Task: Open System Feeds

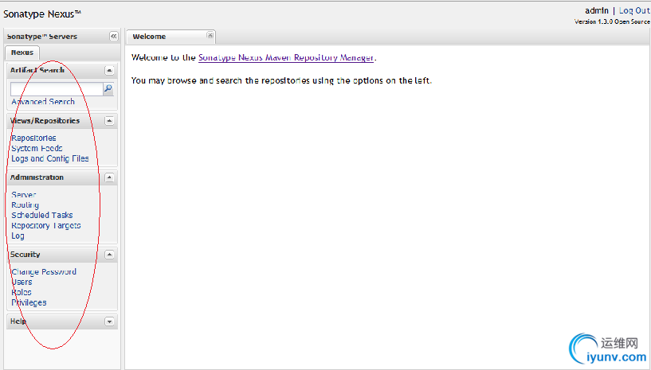Action: point(37,149)
